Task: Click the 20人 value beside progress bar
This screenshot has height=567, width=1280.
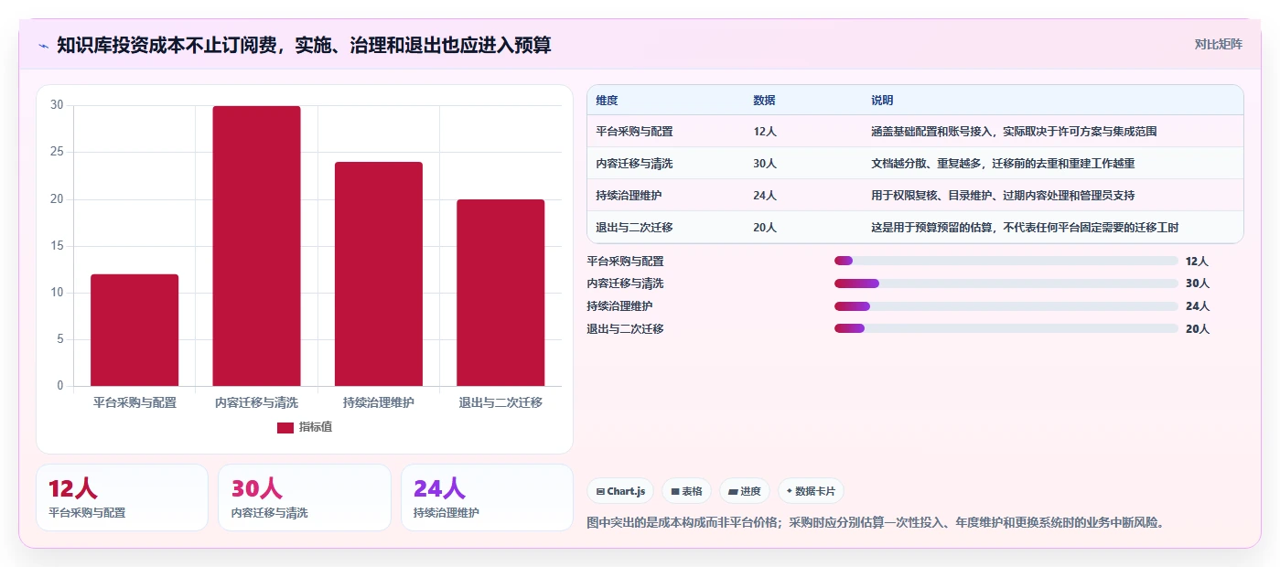Action: tap(1198, 328)
